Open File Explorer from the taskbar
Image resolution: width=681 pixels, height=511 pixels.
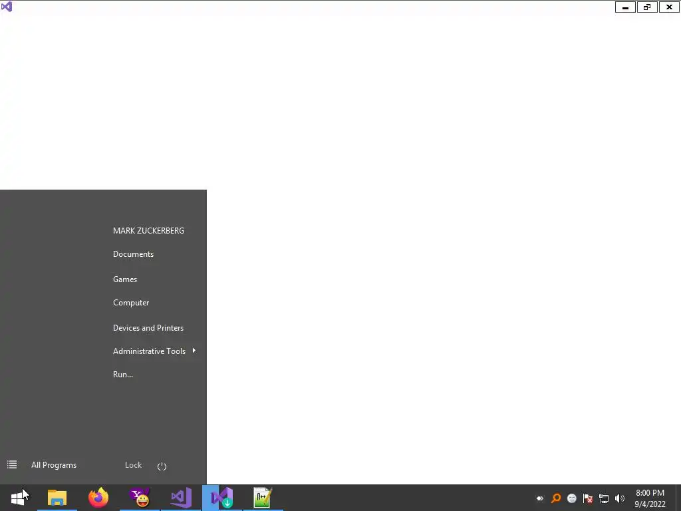tap(57, 498)
